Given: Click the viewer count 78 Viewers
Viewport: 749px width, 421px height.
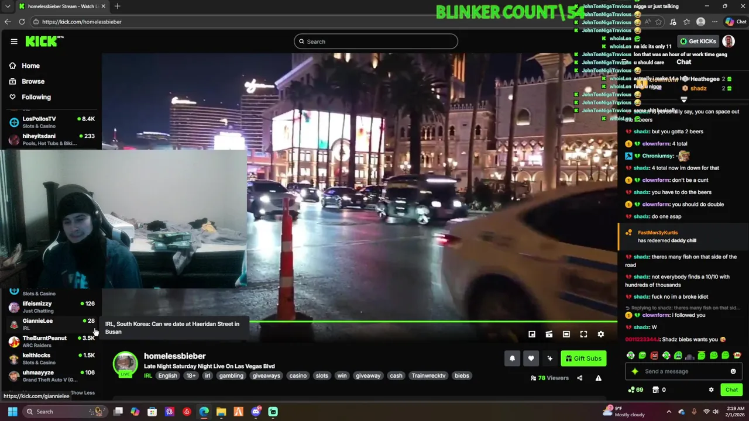Looking at the screenshot, I should [x=549, y=378].
